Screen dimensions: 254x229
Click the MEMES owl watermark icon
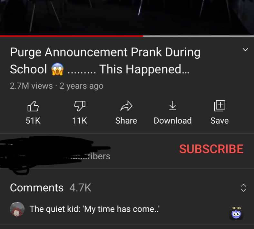236,213
